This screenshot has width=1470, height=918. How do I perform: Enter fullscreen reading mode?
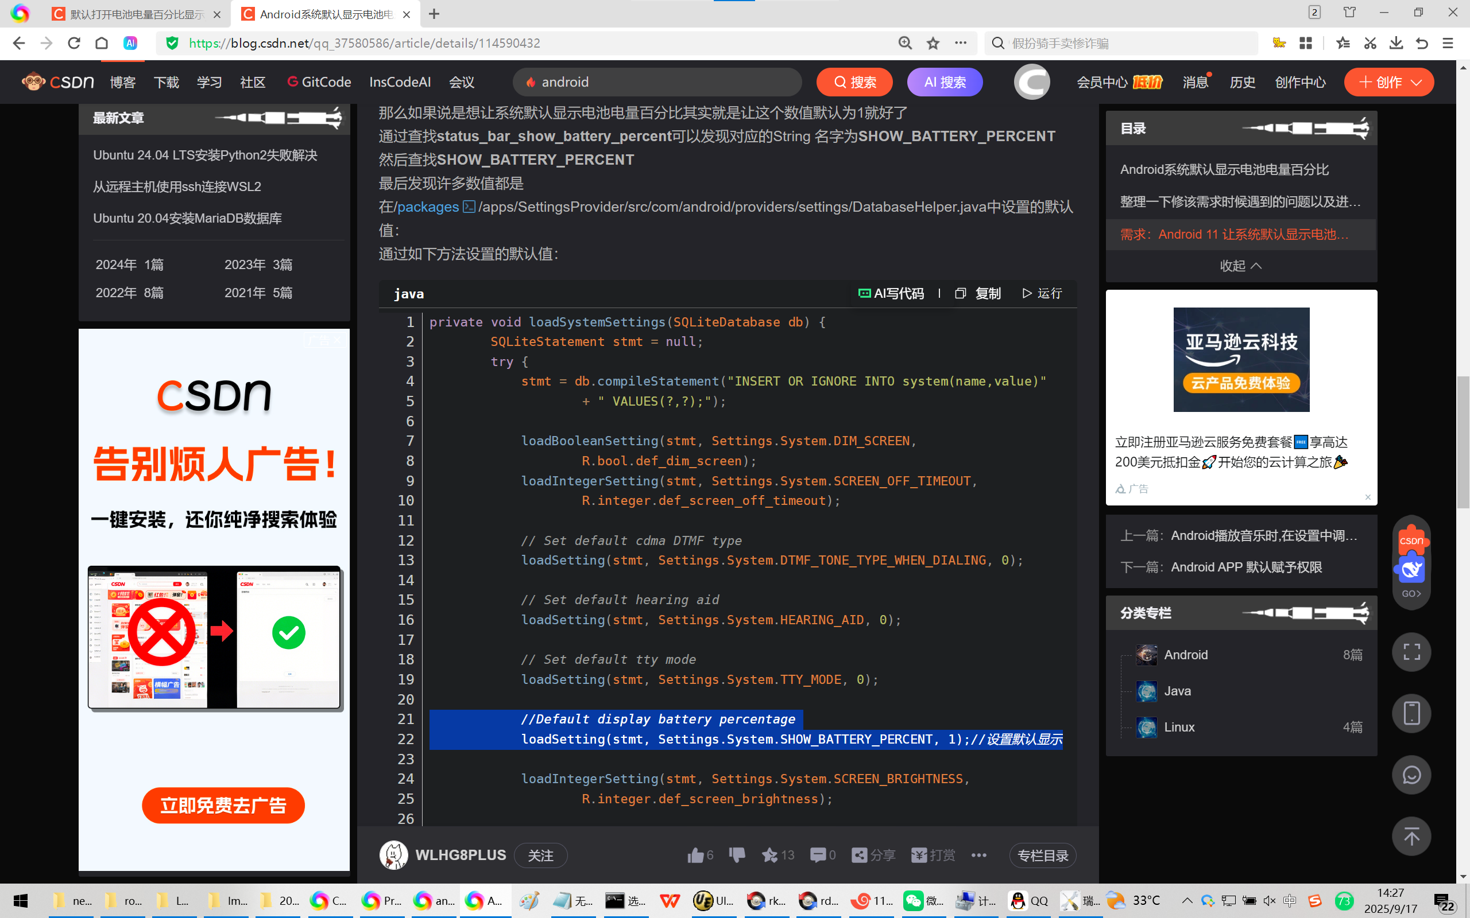[1411, 652]
